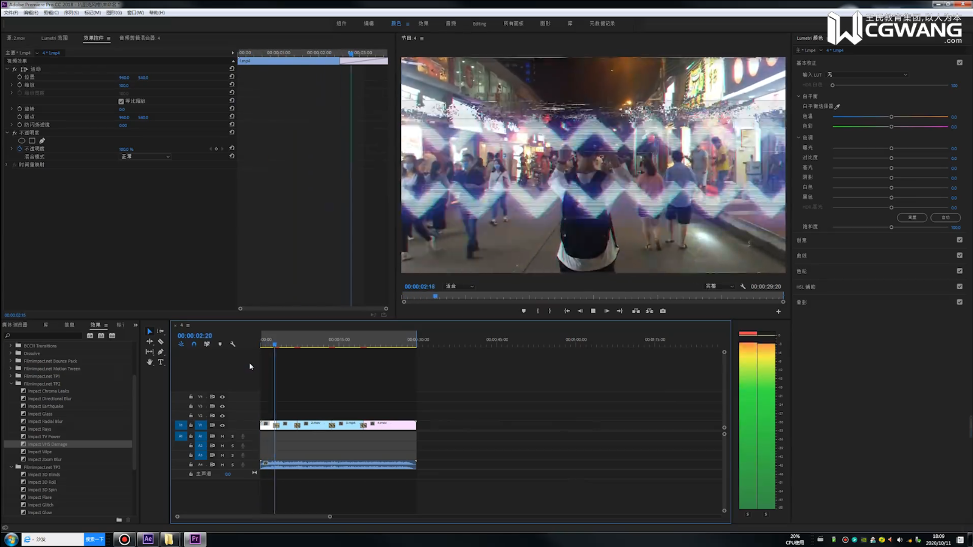Toggle the Color Wheels (色轮) checkbox
Viewport: 973px width, 547px height.
coord(960,271)
